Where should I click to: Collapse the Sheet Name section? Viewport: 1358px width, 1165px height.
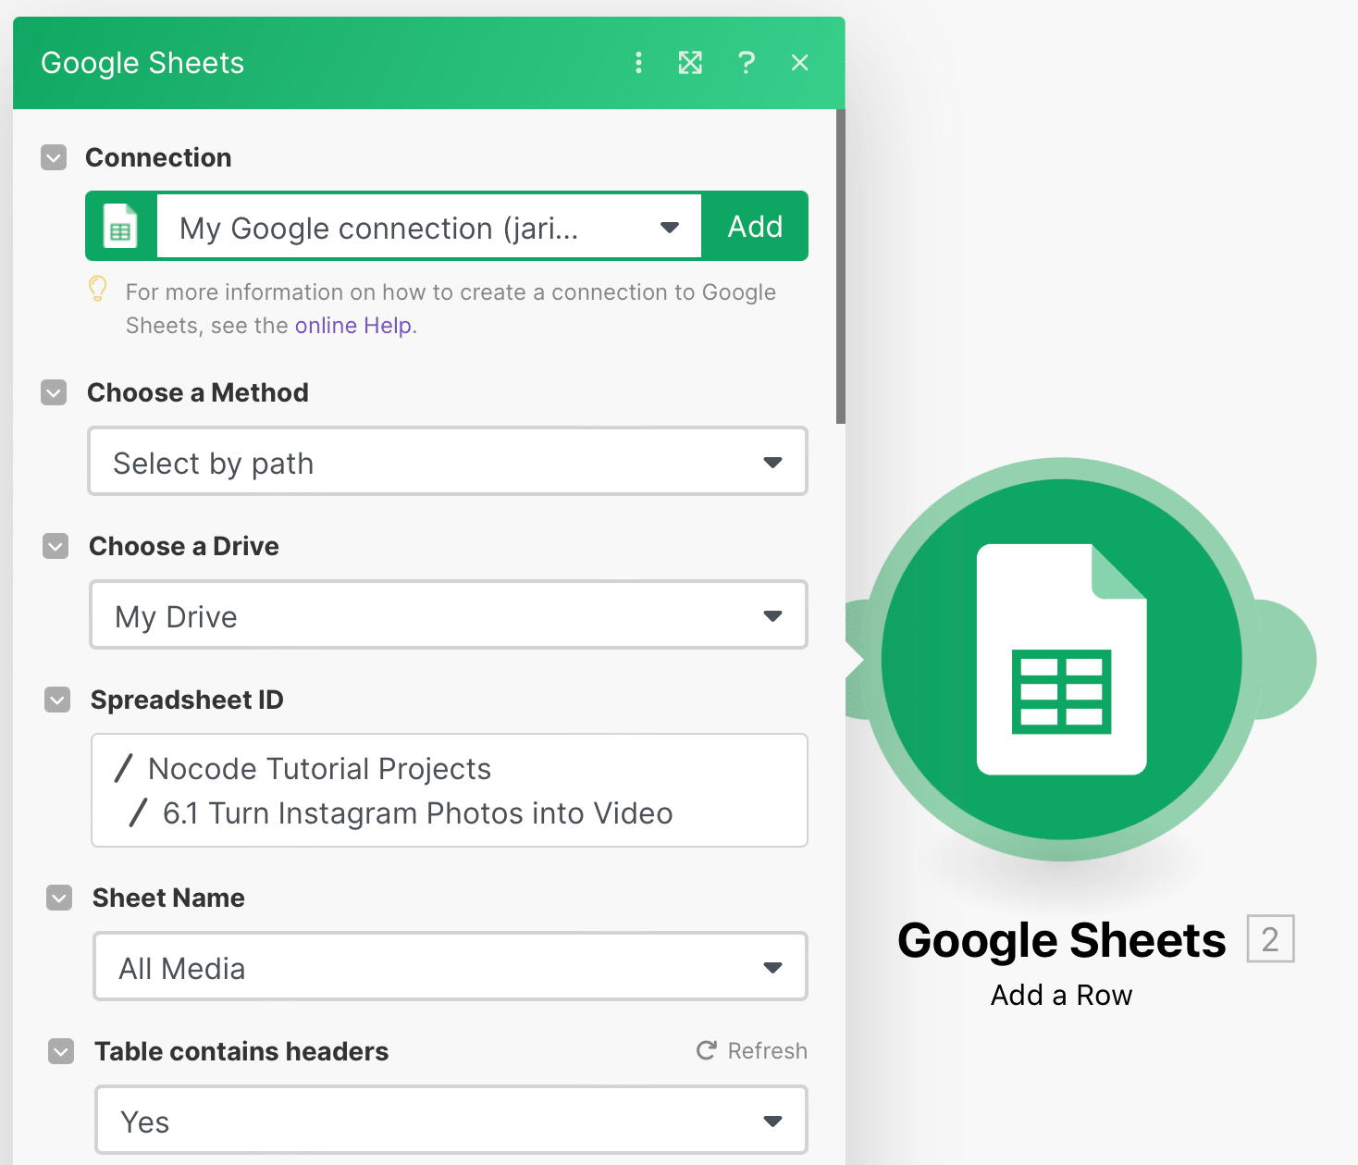[59, 898]
